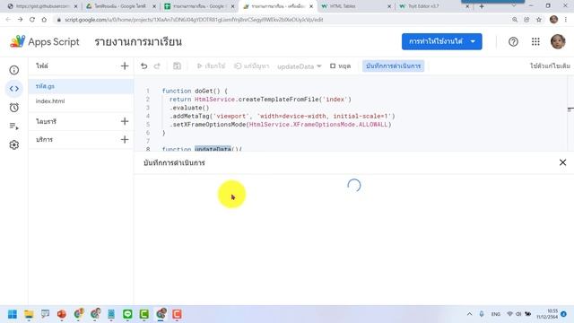574x323 pixels.
Task: Open Project Settings gear icon
Action: tap(14, 145)
